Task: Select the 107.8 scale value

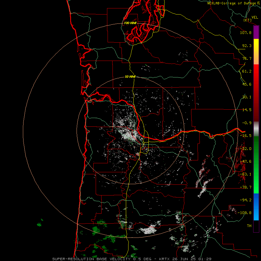Action: pyautogui.click(x=246, y=32)
